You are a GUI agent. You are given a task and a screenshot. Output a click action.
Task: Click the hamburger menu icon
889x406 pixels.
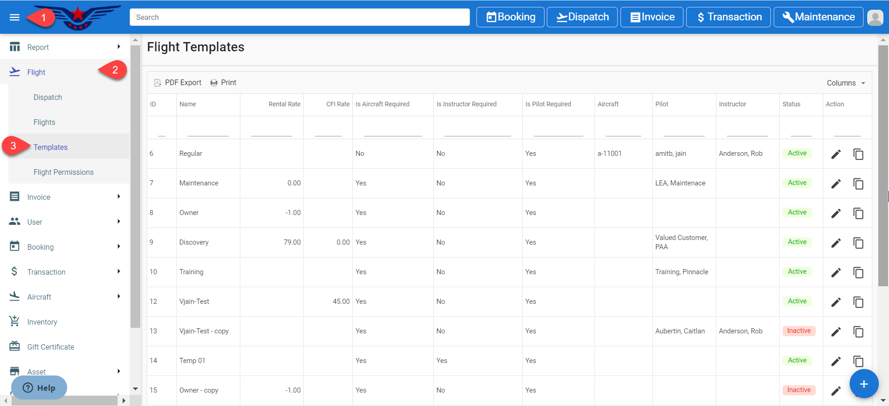(14, 17)
